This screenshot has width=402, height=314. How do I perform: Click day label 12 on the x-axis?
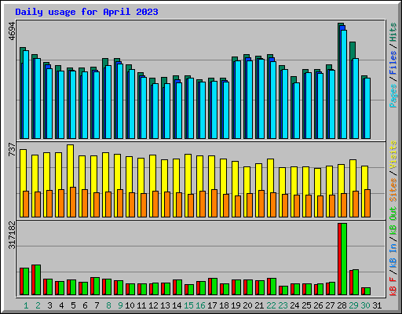tap(153, 305)
